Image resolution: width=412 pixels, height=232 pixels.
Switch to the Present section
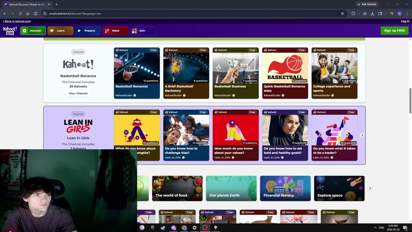pyautogui.click(x=88, y=31)
